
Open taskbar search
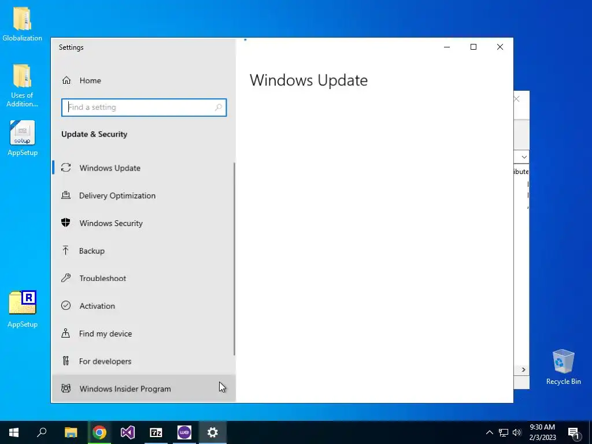(42, 432)
